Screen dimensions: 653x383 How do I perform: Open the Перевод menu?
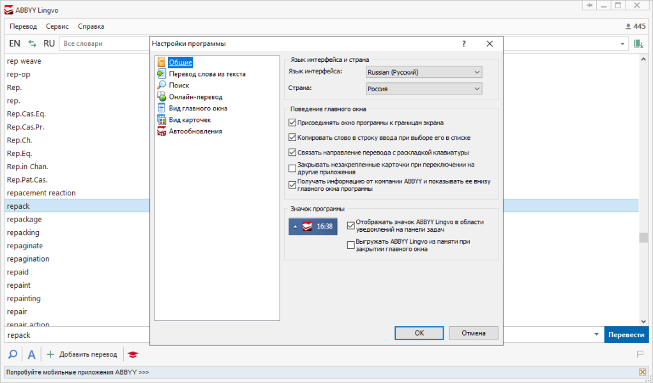click(x=24, y=26)
